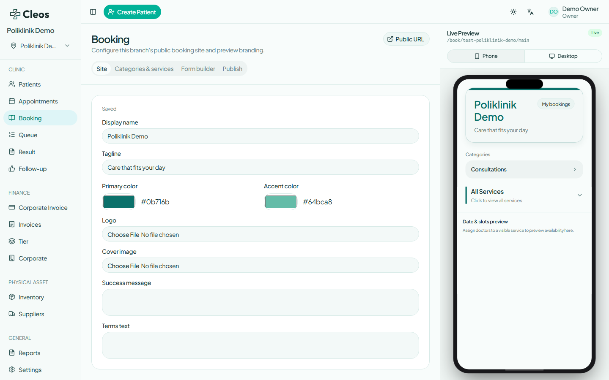
Task: Toggle the sidebar panel icon
Action: [x=93, y=12]
